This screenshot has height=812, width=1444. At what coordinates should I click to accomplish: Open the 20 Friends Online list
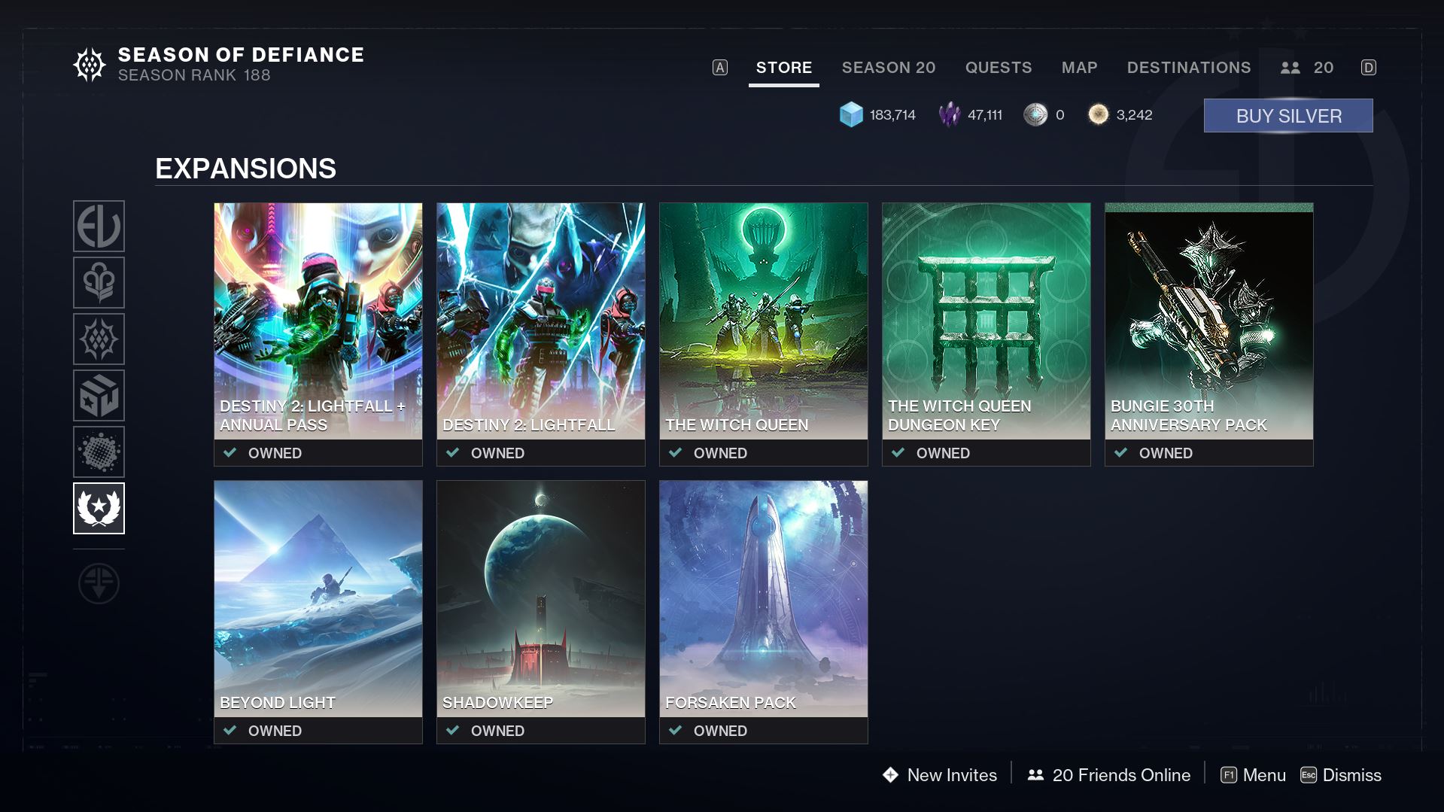tap(1121, 775)
